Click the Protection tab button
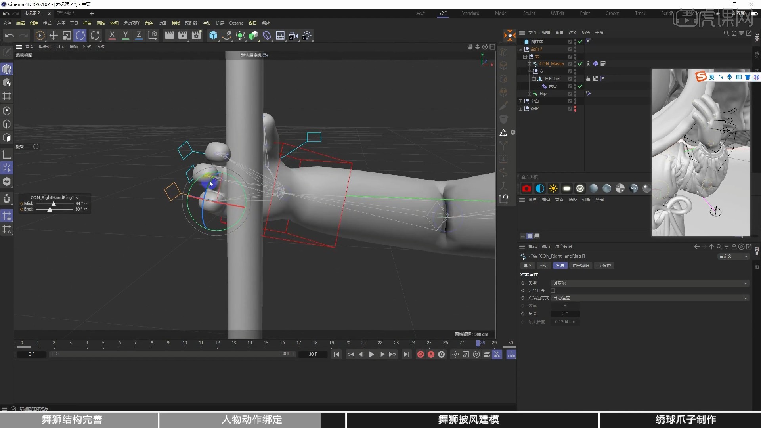 604,266
